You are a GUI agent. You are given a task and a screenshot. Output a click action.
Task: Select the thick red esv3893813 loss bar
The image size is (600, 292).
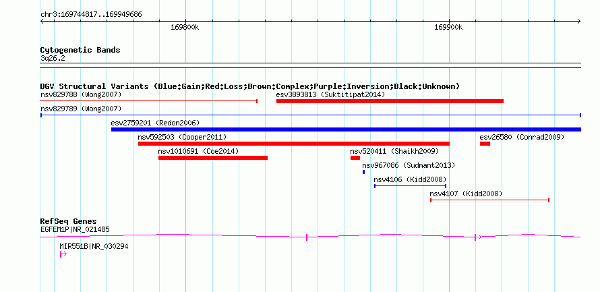(x=390, y=101)
